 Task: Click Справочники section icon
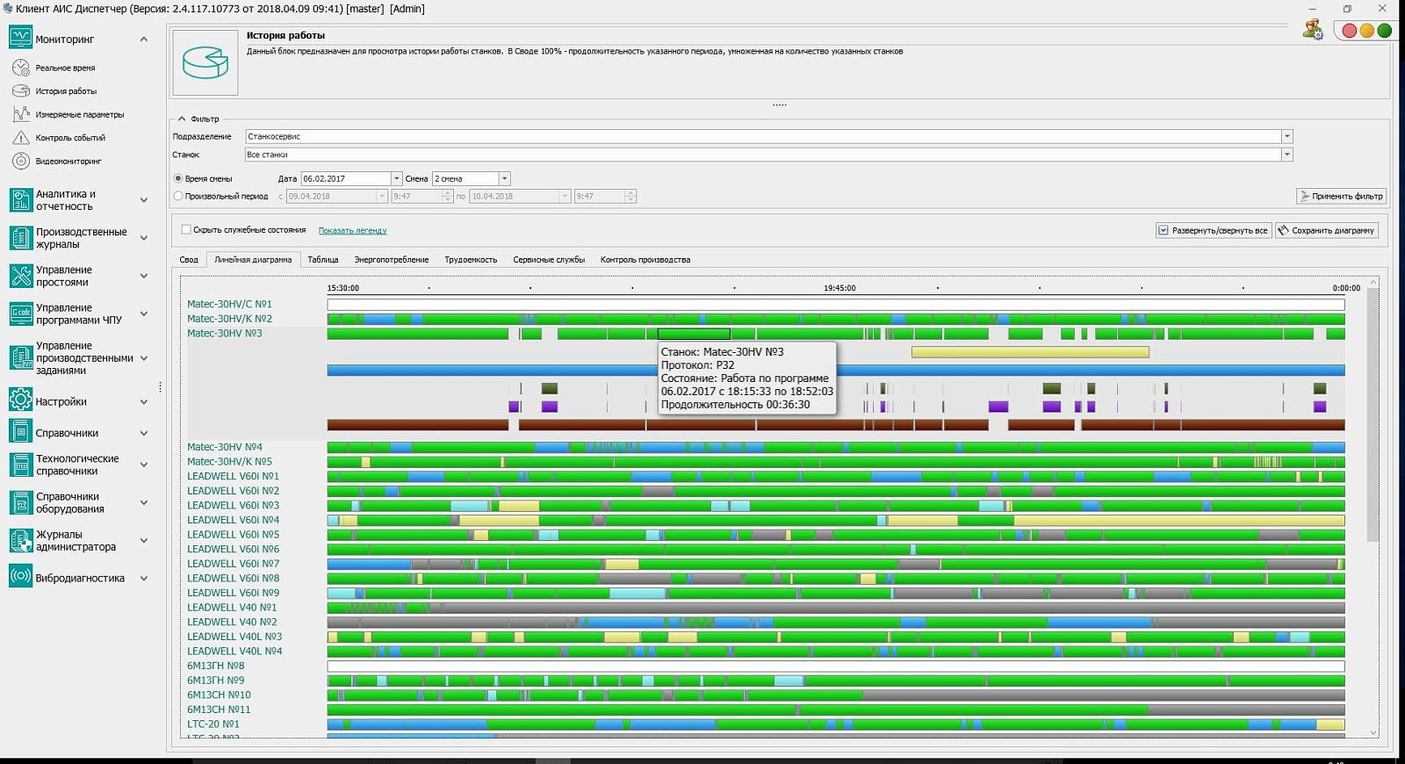click(x=20, y=432)
